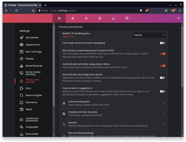
Task: Click the Get started rocket icon
Action: pos(22,38)
